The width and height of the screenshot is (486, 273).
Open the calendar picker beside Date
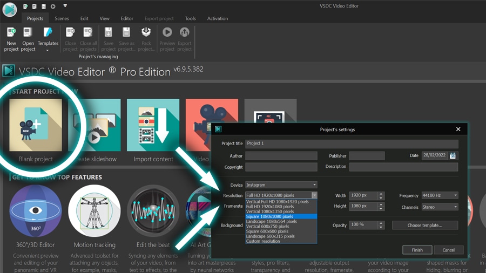click(453, 156)
